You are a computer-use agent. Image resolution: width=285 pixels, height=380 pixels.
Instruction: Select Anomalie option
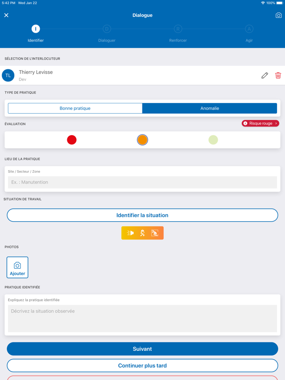click(x=210, y=108)
